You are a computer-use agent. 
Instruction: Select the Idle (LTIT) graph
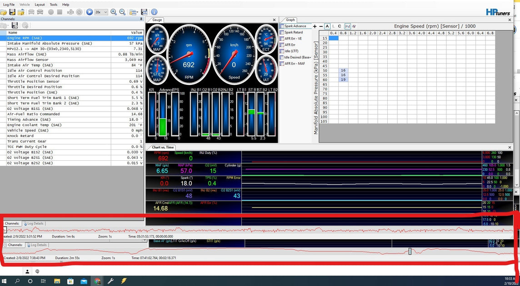(292, 51)
